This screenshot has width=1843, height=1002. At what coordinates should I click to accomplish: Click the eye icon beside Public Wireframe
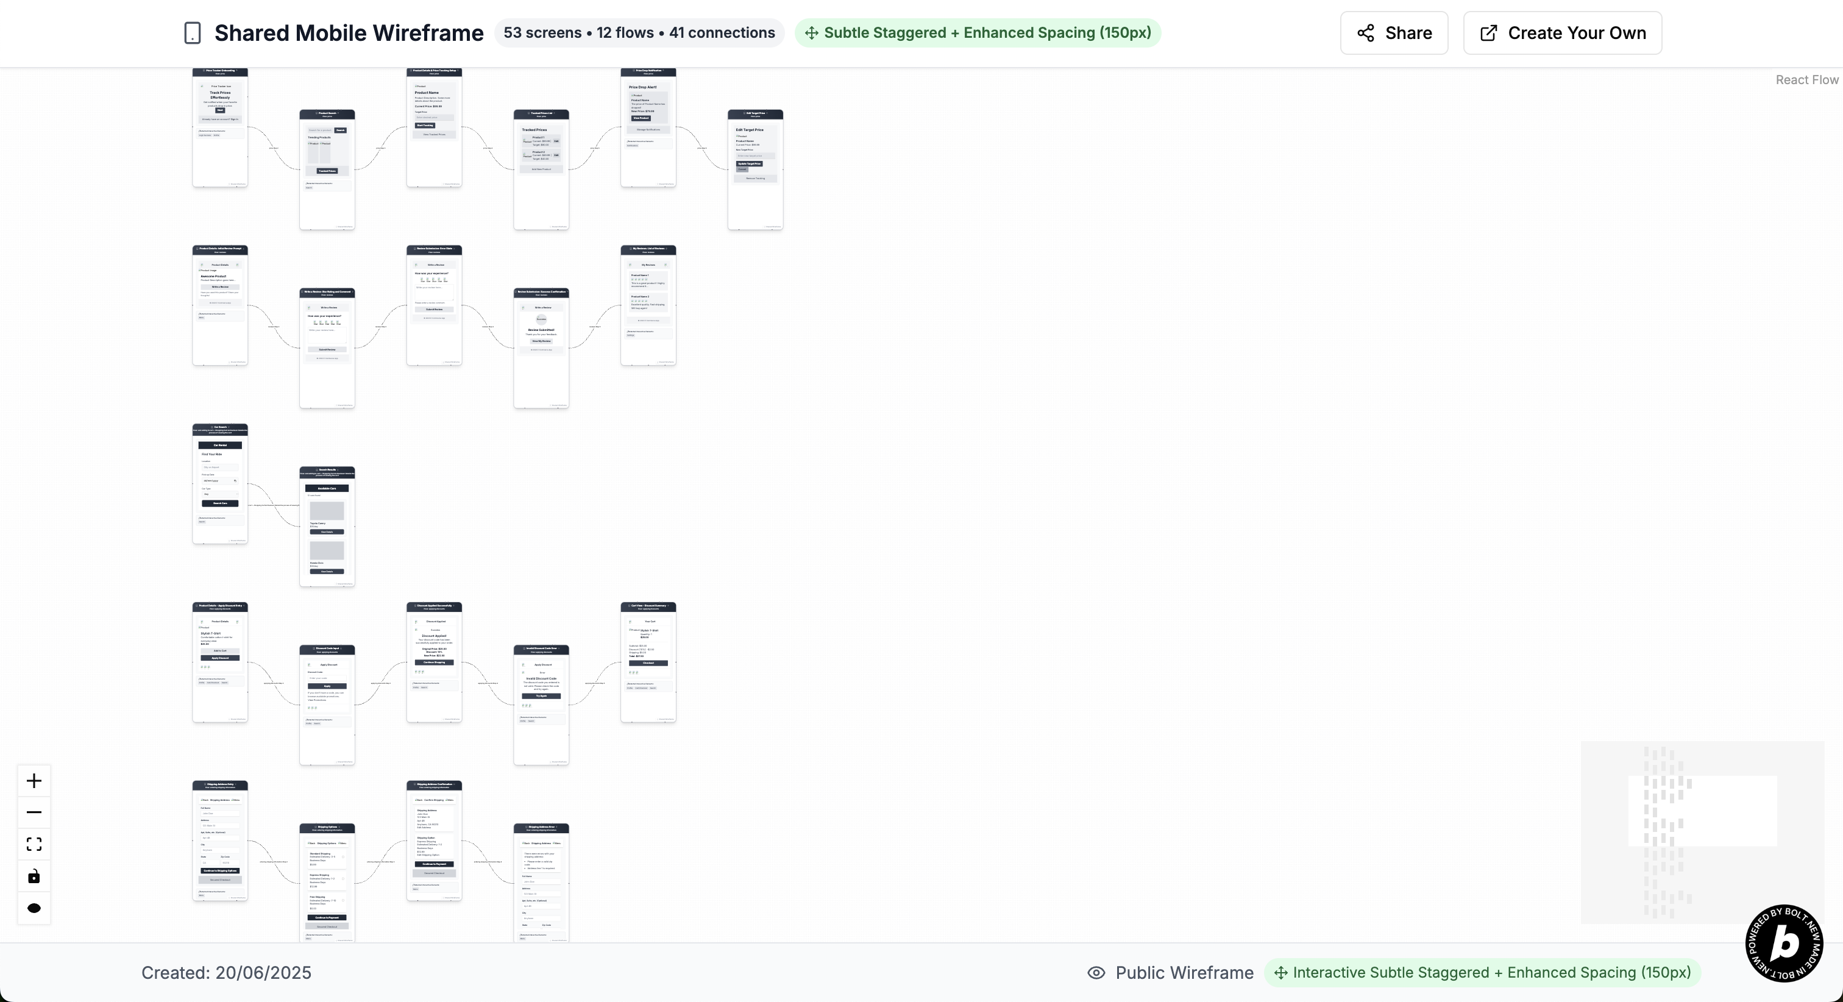[x=1096, y=973]
